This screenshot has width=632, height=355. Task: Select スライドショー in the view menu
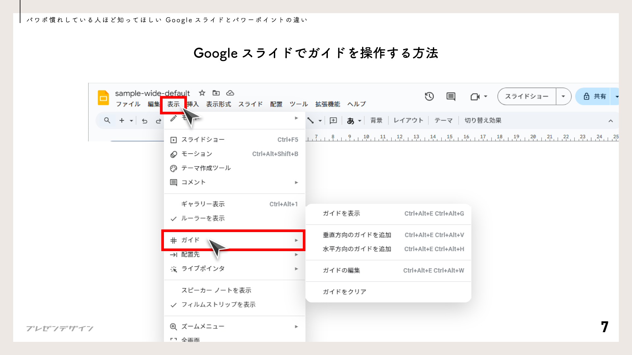click(235, 140)
